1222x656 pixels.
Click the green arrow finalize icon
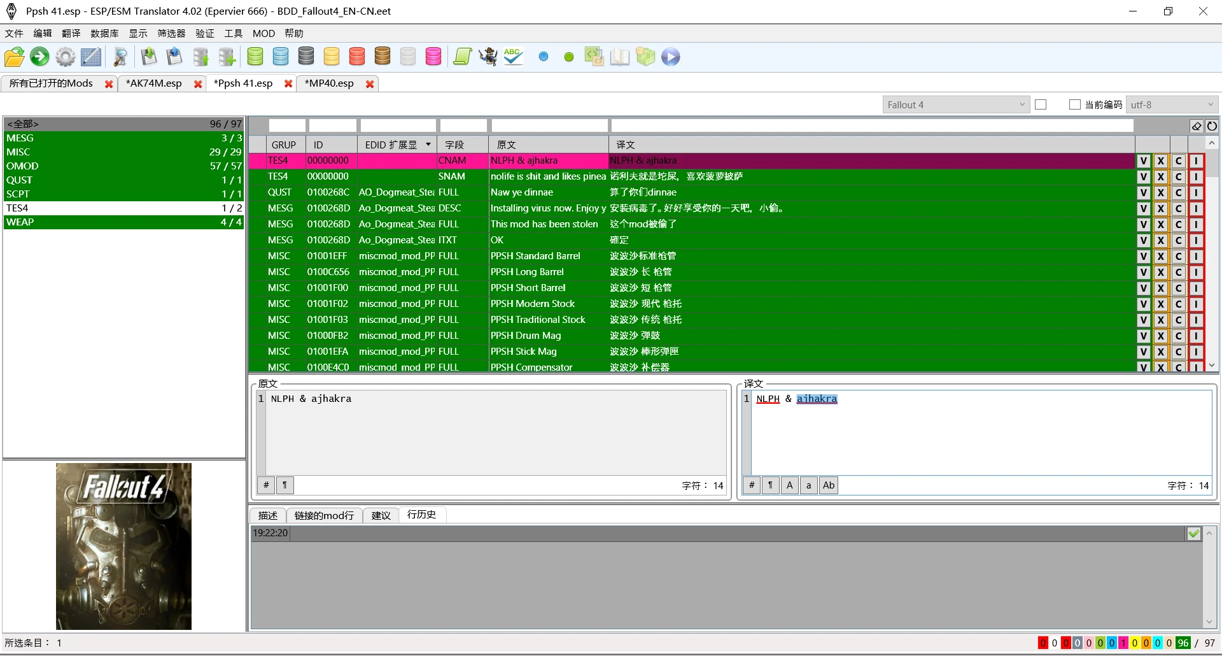[39, 57]
